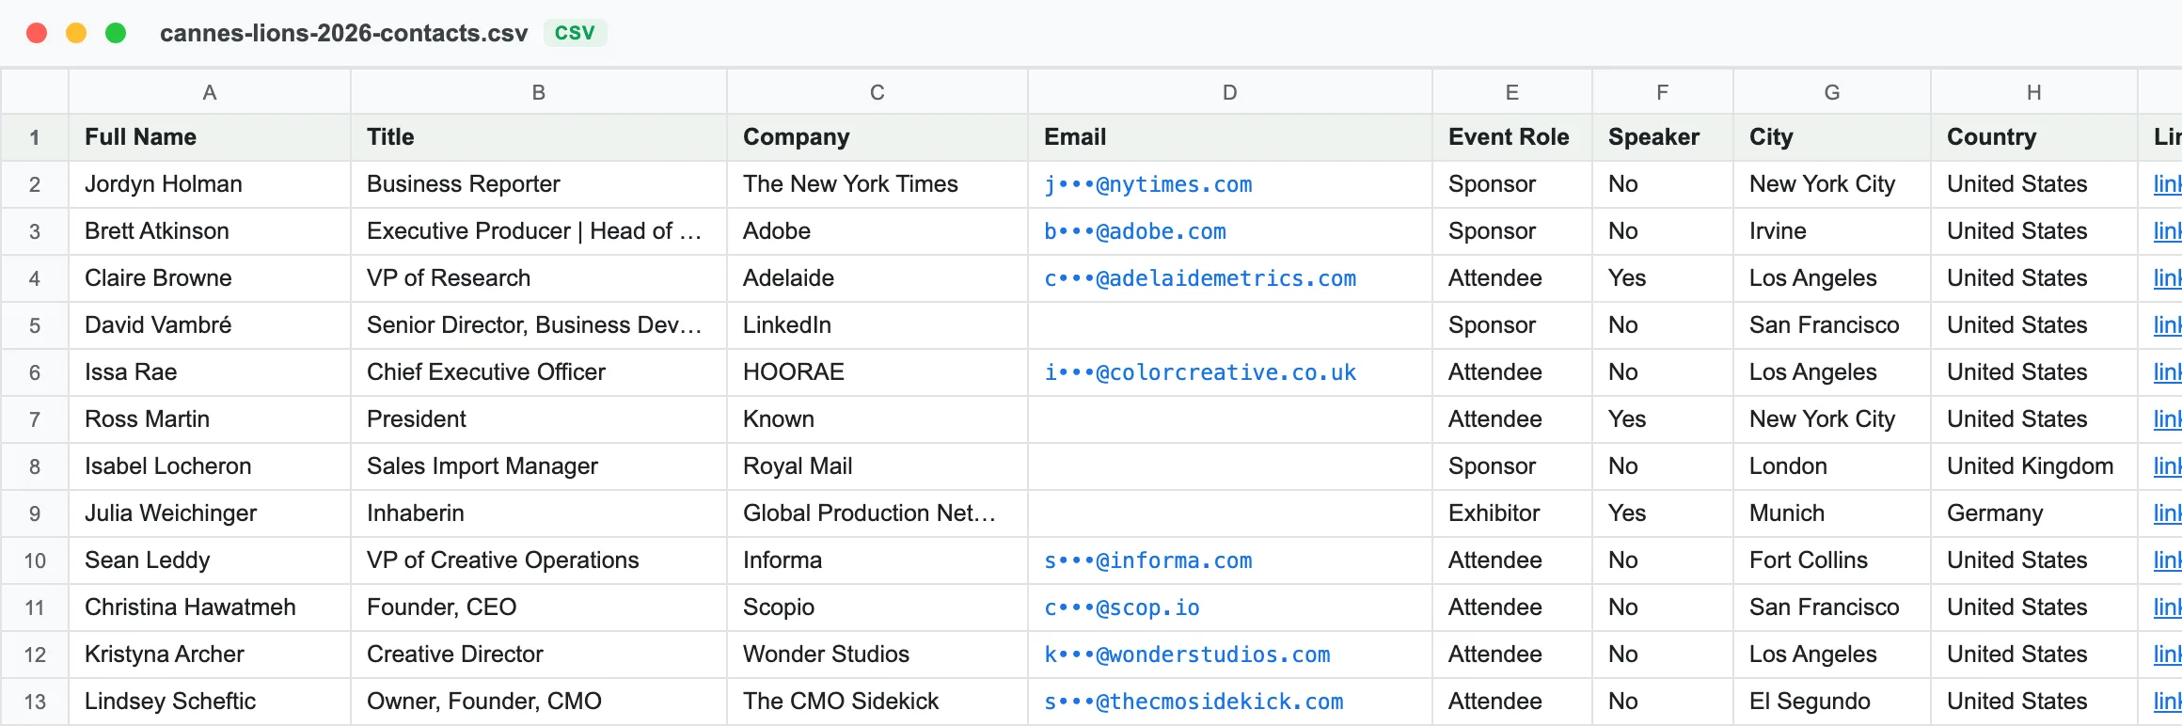Click the cannes-lions-2026-contacts.csv file title
The height and width of the screenshot is (726, 2182).
[343, 33]
